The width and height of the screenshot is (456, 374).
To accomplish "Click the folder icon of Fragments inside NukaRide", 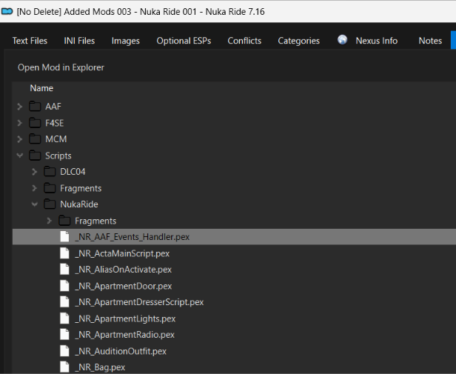I will pos(64,221).
